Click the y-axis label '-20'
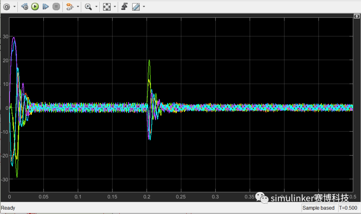361x214 pixels. (x=5, y=156)
